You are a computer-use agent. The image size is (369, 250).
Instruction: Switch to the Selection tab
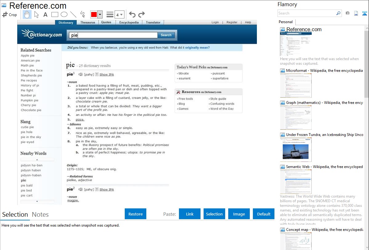[x=15, y=215]
